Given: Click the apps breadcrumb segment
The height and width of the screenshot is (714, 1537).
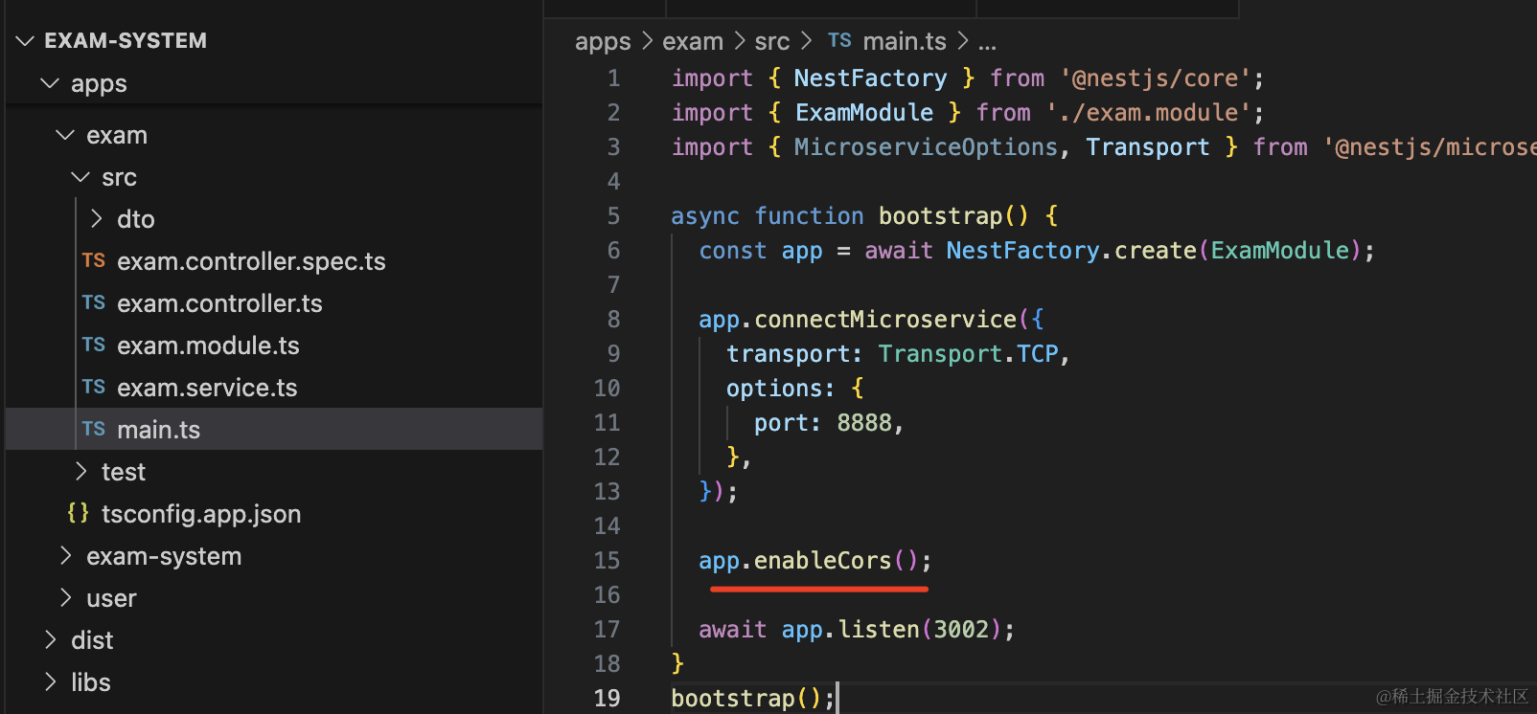Looking at the screenshot, I should tap(603, 42).
